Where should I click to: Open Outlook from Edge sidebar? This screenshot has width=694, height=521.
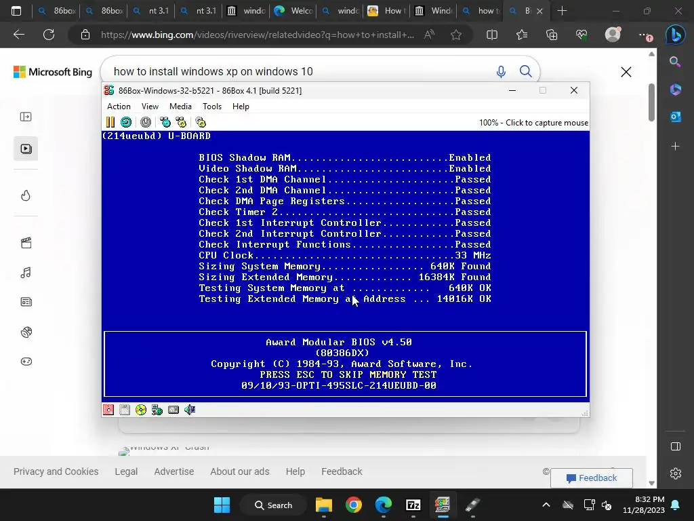676,117
